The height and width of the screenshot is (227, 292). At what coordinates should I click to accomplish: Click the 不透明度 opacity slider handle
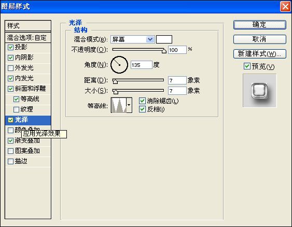pos(164,51)
